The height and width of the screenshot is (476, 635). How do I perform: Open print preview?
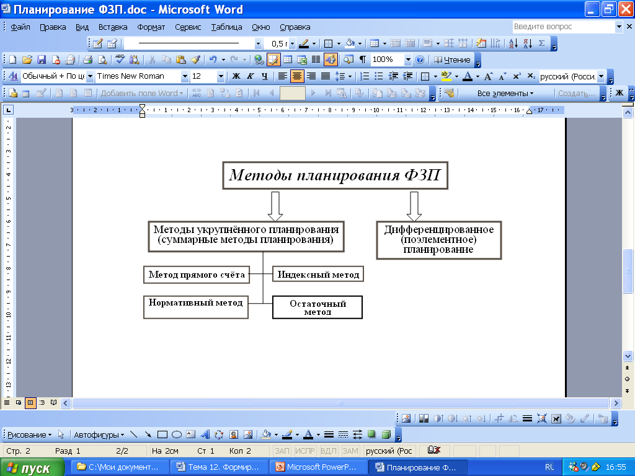tap(102, 60)
